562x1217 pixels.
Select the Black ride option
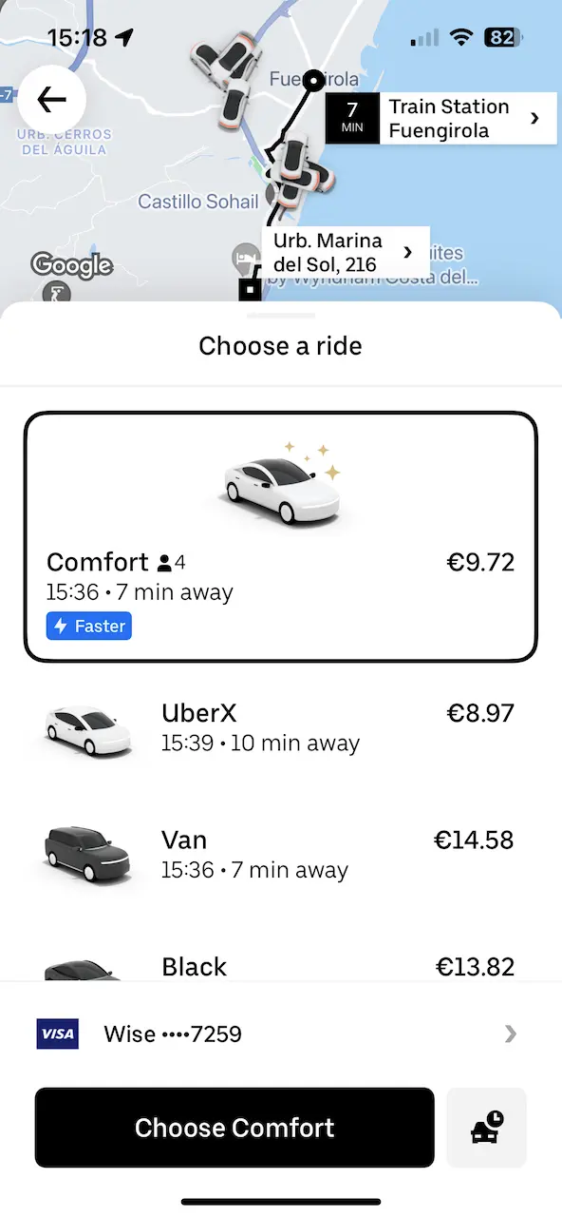click(x=281, y=965)
